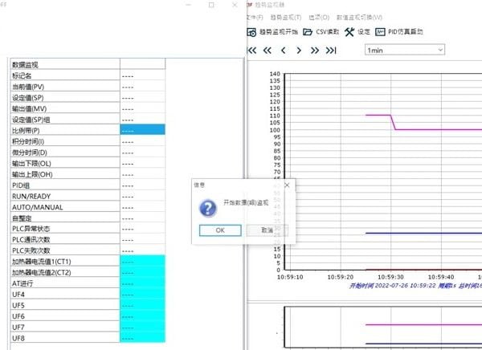This screenshot has width=482, height=350.
Task: Click the 趋势监视开始 toolbar icon
Action: click(253, 32)
